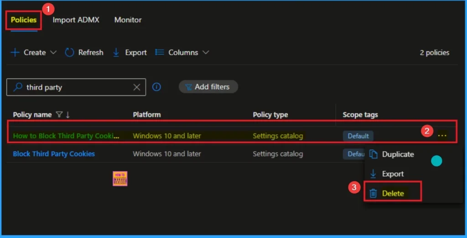This screenshot has width=467, height=238.
Task: Click in the 'third party' search field
Action: point(76,87)
